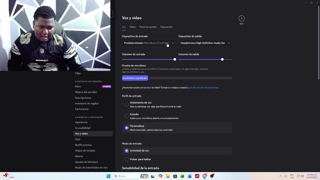This screenshot has height=180, width=320.
Task: Open the network status tray icon
Action: (298, 176)
